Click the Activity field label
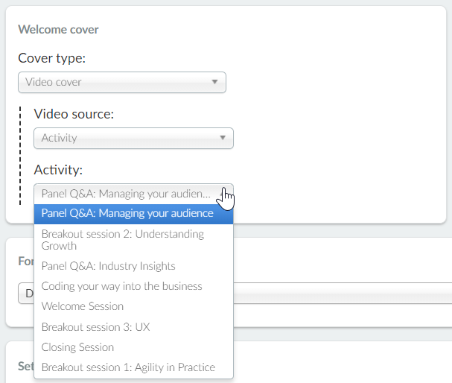 point(58,170)
